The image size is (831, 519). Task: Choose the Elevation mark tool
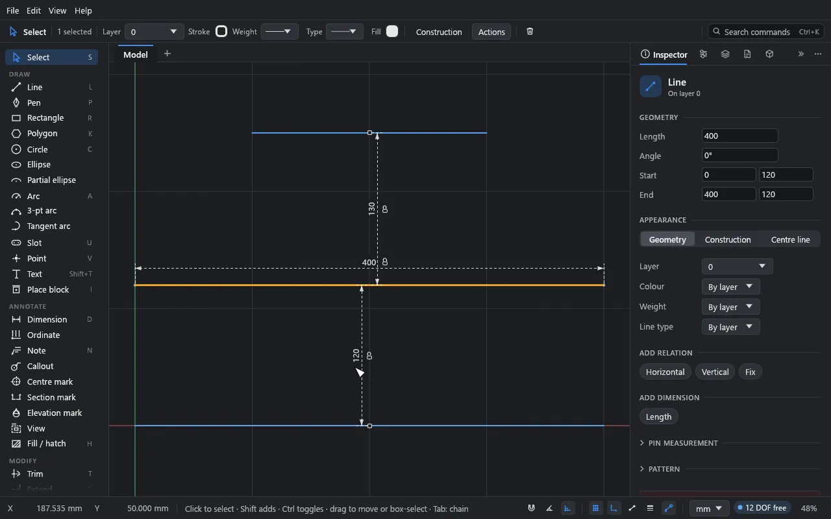click(52, 413)
